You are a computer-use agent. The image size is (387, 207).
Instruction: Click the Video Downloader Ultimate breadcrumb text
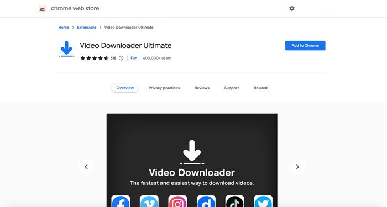coord(129,28)
